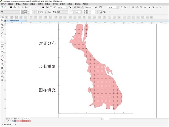Select the Pick tool

click(2, 17)
